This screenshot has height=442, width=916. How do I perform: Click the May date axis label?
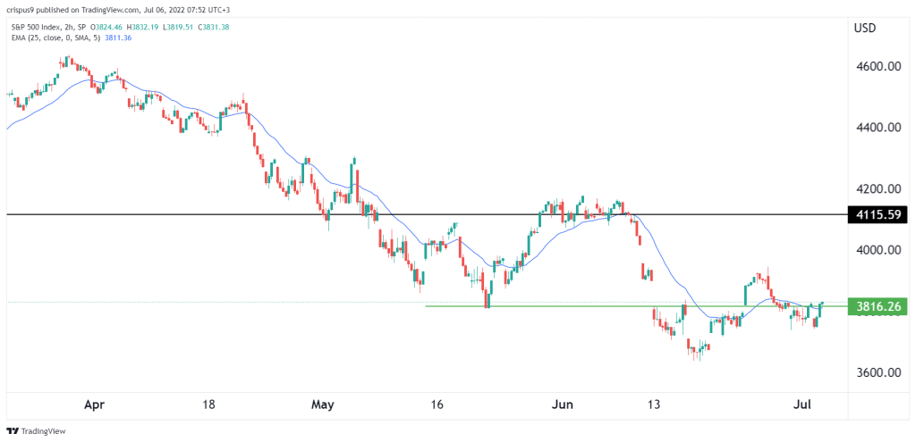click(323, 405)
